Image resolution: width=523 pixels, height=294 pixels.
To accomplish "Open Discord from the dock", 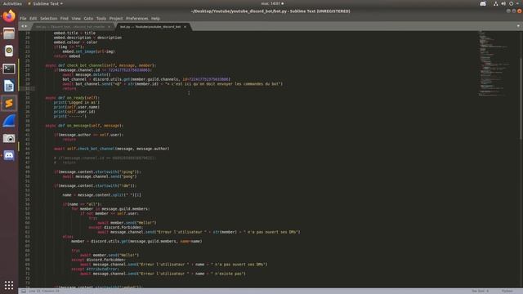I will click(9, 156).
